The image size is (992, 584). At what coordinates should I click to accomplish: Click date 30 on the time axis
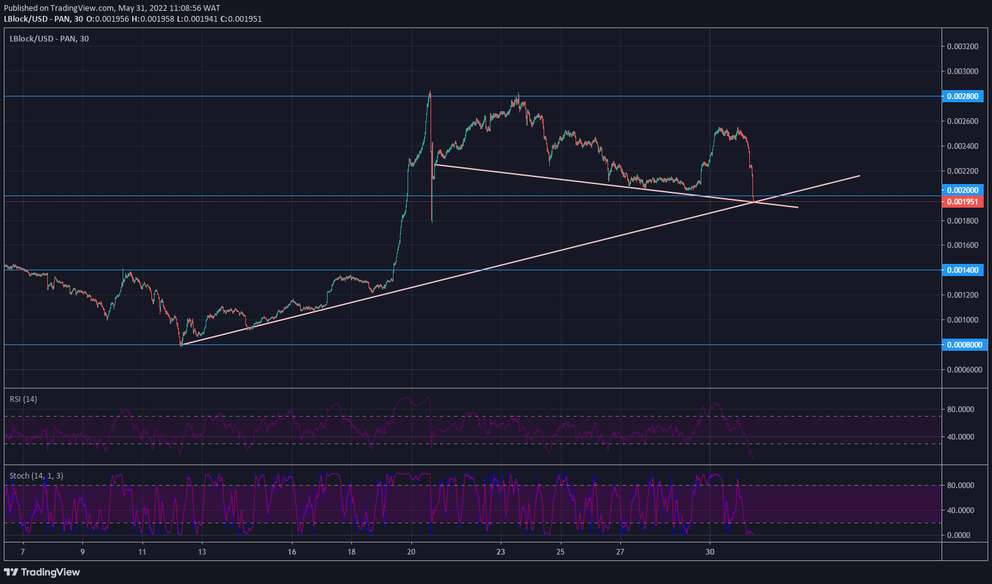pyautogui.click(x=710, y=552)
